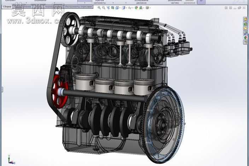Toggle the Section View icon
This screenshot has height=166, width=249.
pos(112,8)
